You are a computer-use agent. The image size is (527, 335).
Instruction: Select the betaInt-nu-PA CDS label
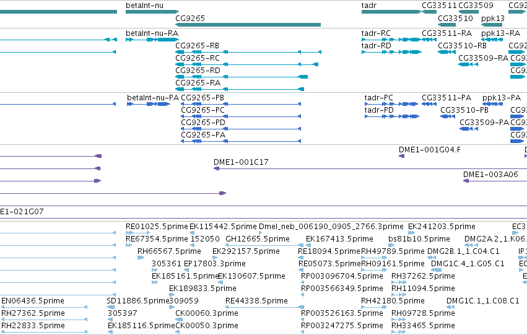pos(153,98)
